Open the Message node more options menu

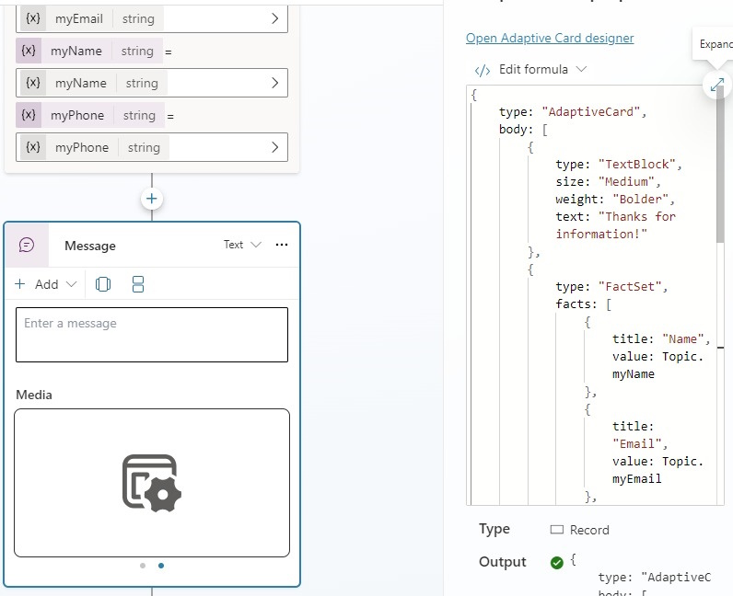click(282, 245)
